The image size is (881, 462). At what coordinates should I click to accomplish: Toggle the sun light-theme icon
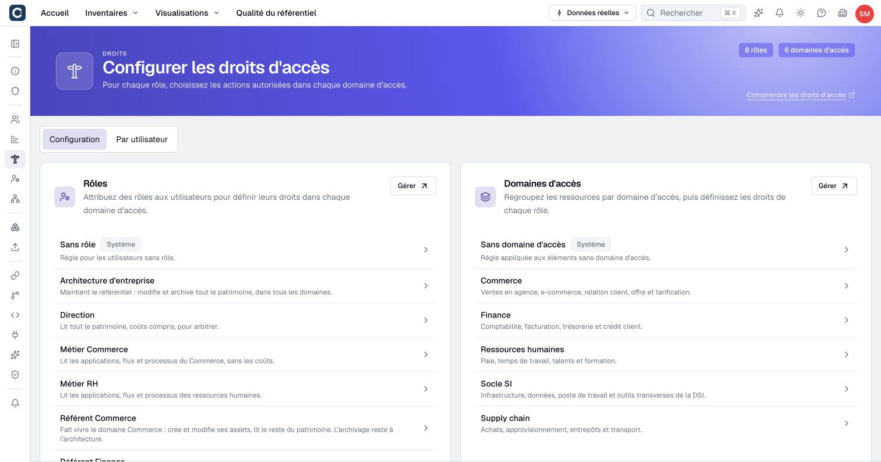[x=801, y=13]
